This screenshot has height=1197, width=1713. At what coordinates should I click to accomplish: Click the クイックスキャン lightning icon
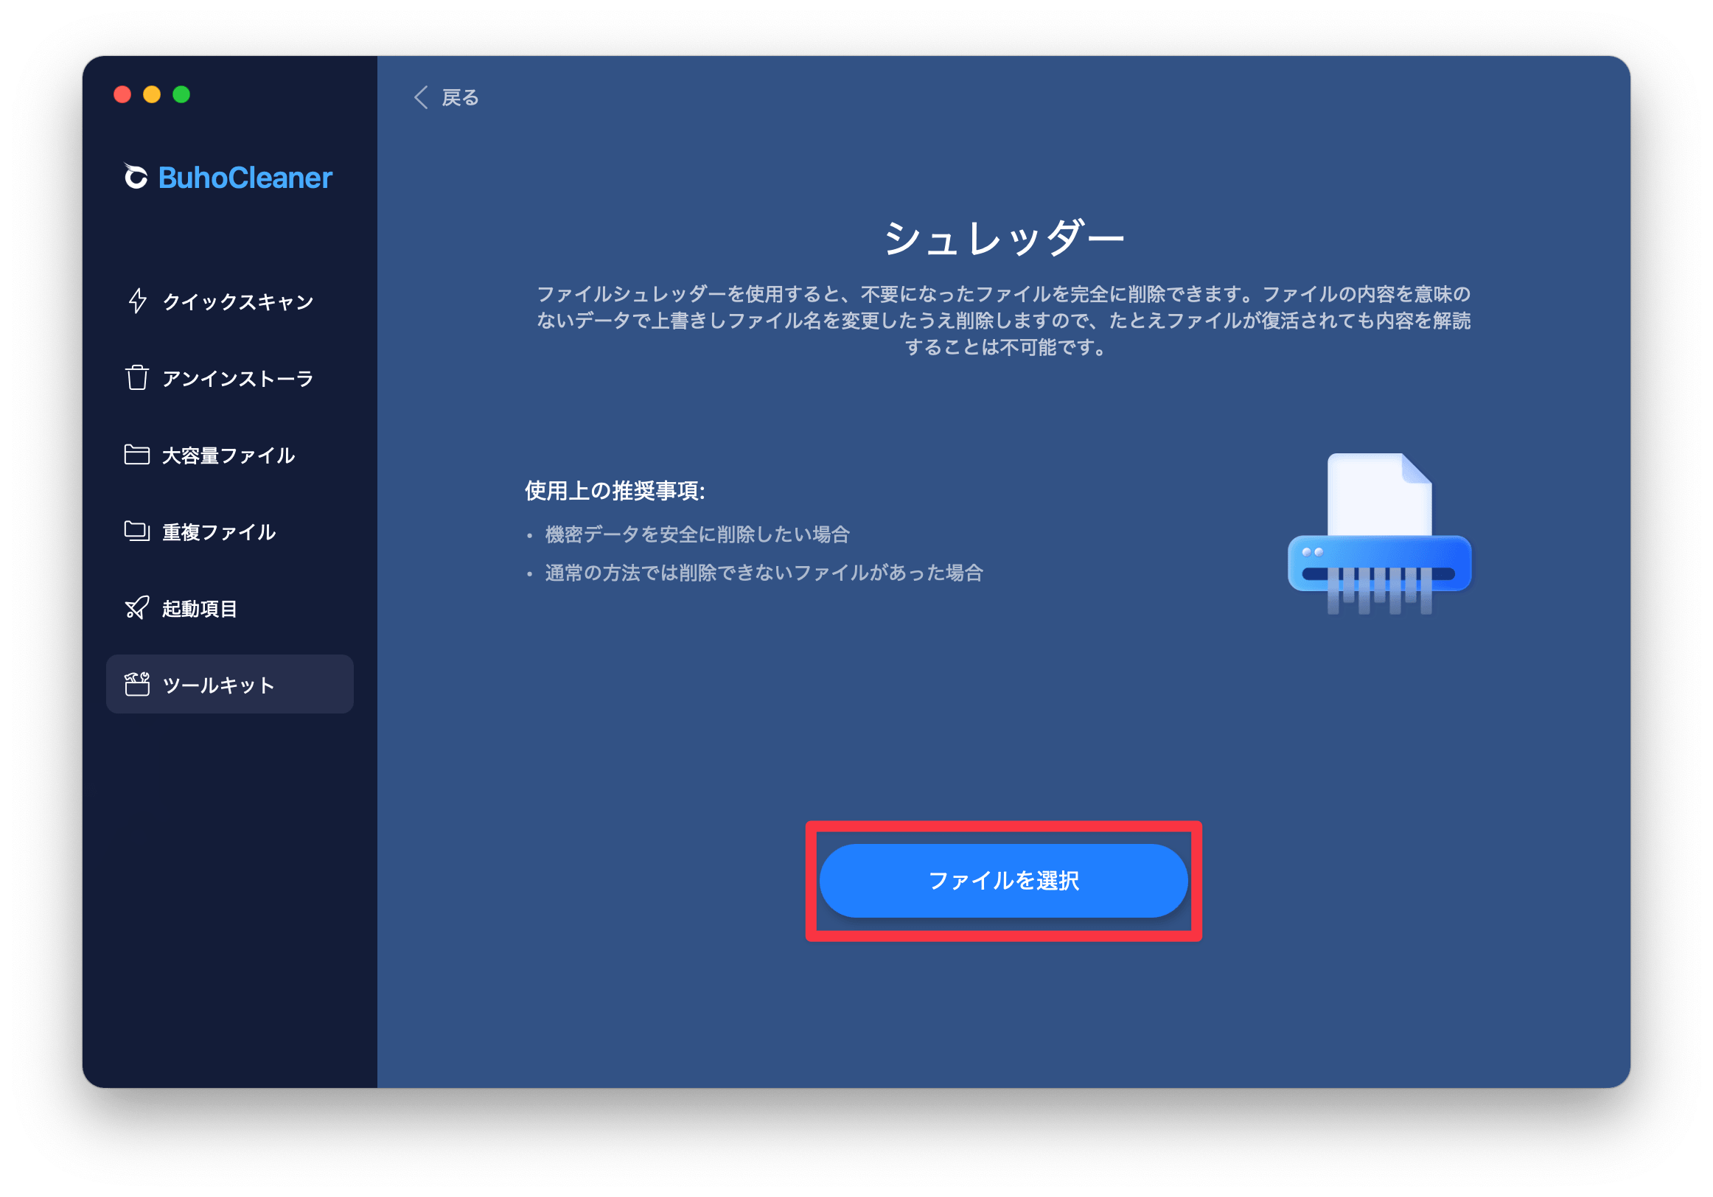pyautogui.click(x=137, y=301)
